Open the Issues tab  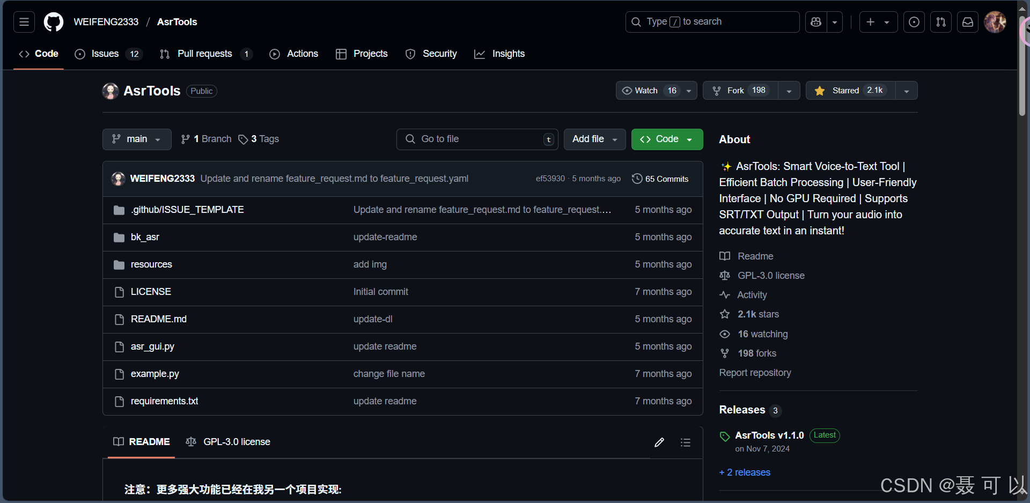coord(108,54)
